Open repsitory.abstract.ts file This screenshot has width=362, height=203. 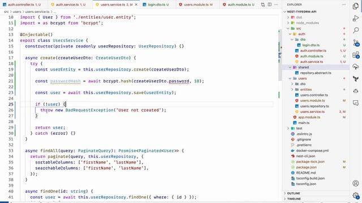[316, 73]
